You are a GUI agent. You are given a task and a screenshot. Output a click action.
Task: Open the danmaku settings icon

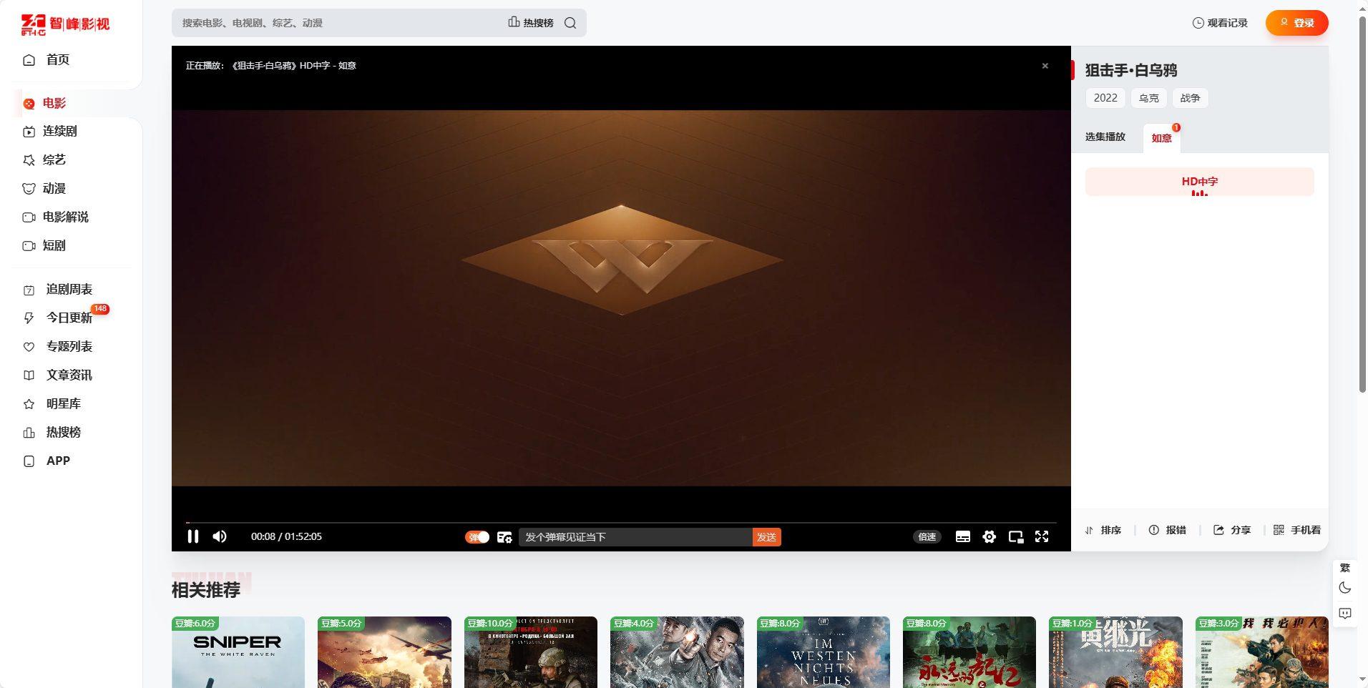coord(504,537)
